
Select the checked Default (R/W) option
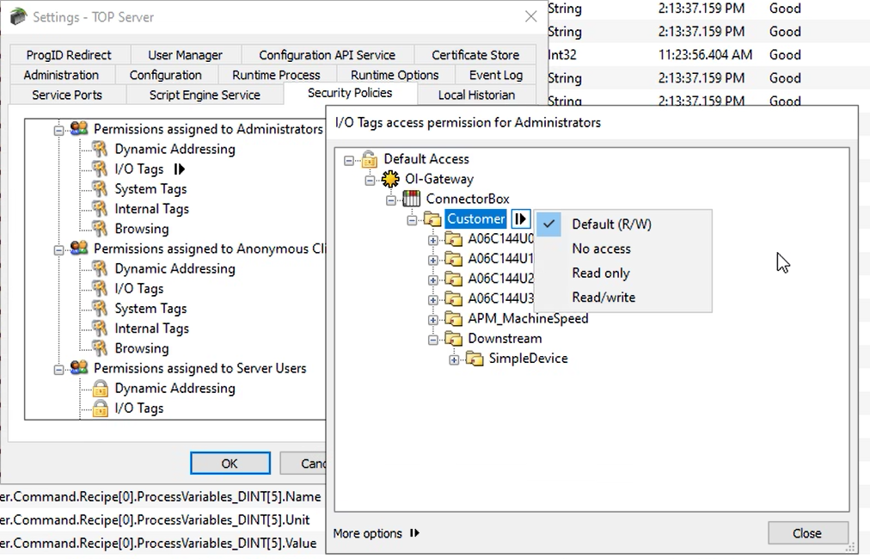(611, 224)
